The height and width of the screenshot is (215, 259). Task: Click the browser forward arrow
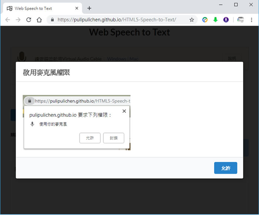pos(18,20)
